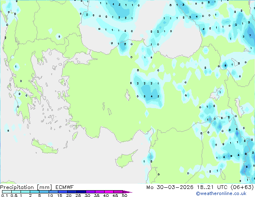This screenshot has height=197, width=255.
Task: Click the 'Mo 30-03-2026' forecast date text
Action: point(170,187)
